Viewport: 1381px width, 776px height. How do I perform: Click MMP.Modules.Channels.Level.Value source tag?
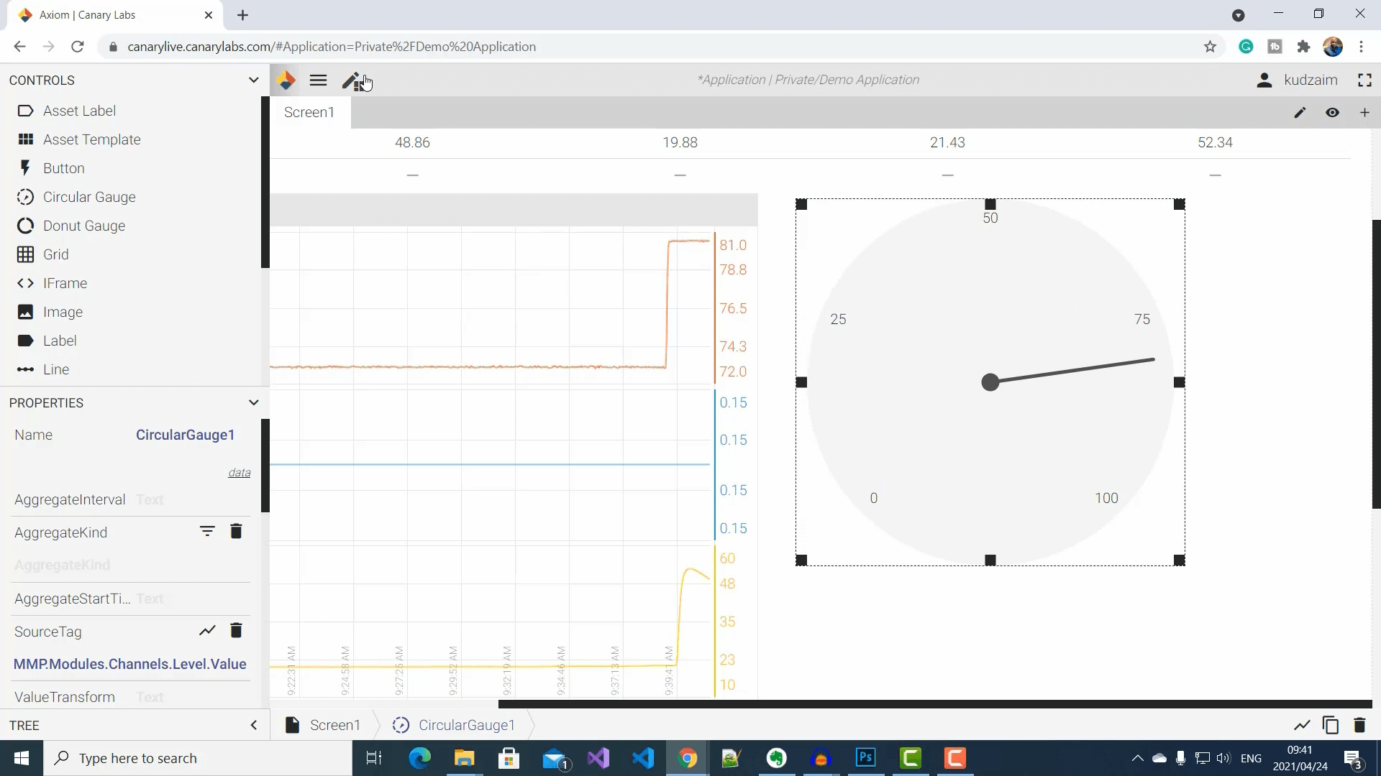tap(130, 664)
